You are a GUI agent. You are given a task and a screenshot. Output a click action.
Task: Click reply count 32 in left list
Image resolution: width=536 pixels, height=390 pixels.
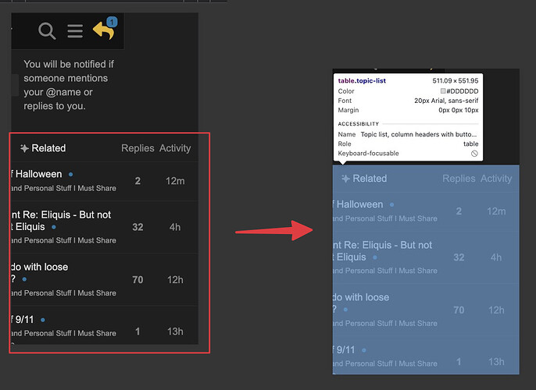point(138,227)
